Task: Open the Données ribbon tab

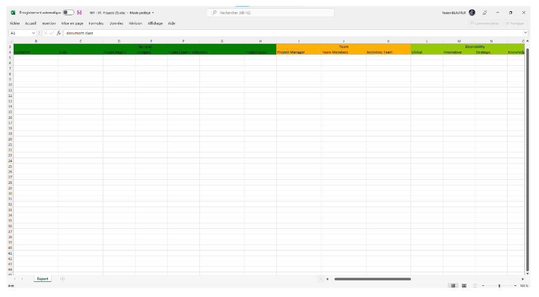Action: click(x=116, y=23)
